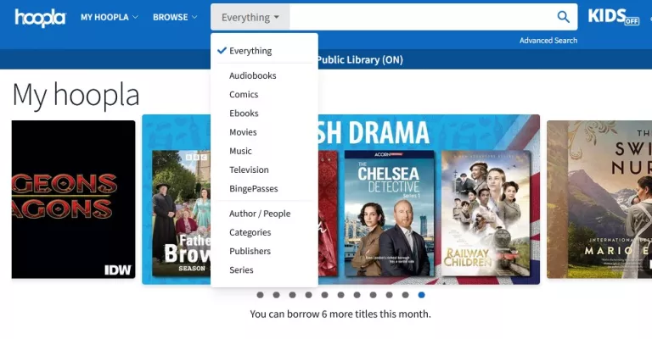Go to the first carousel dot

pyautogui.click(x=261, y=295)
